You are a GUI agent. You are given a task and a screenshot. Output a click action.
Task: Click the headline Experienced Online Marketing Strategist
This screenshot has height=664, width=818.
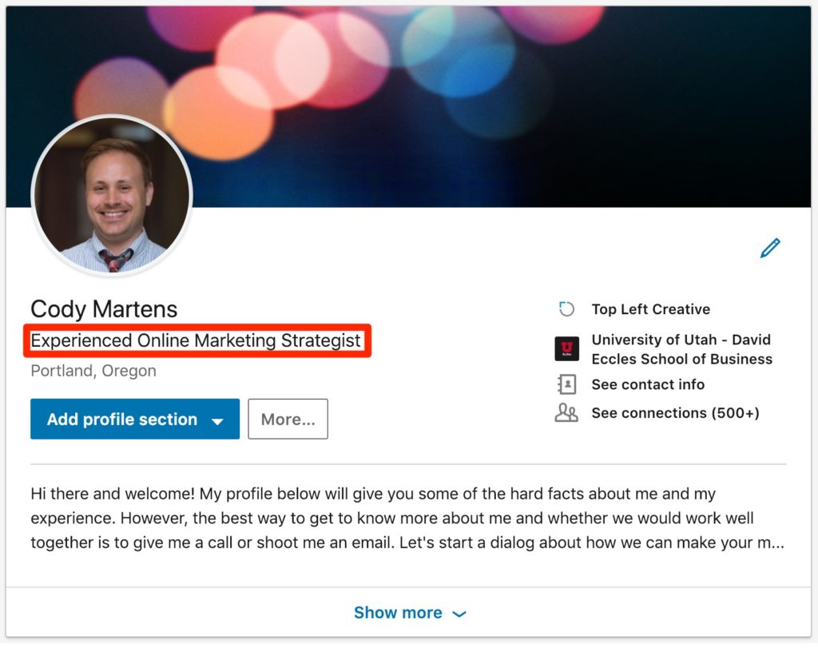point(196,341)
